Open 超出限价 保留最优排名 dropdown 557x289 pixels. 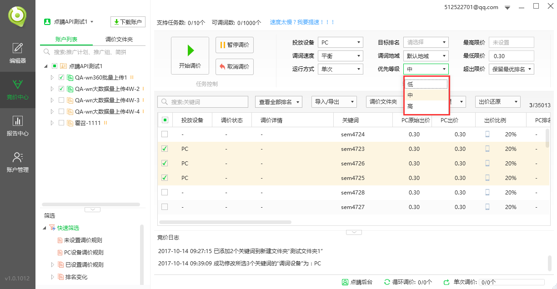[512, 69]
